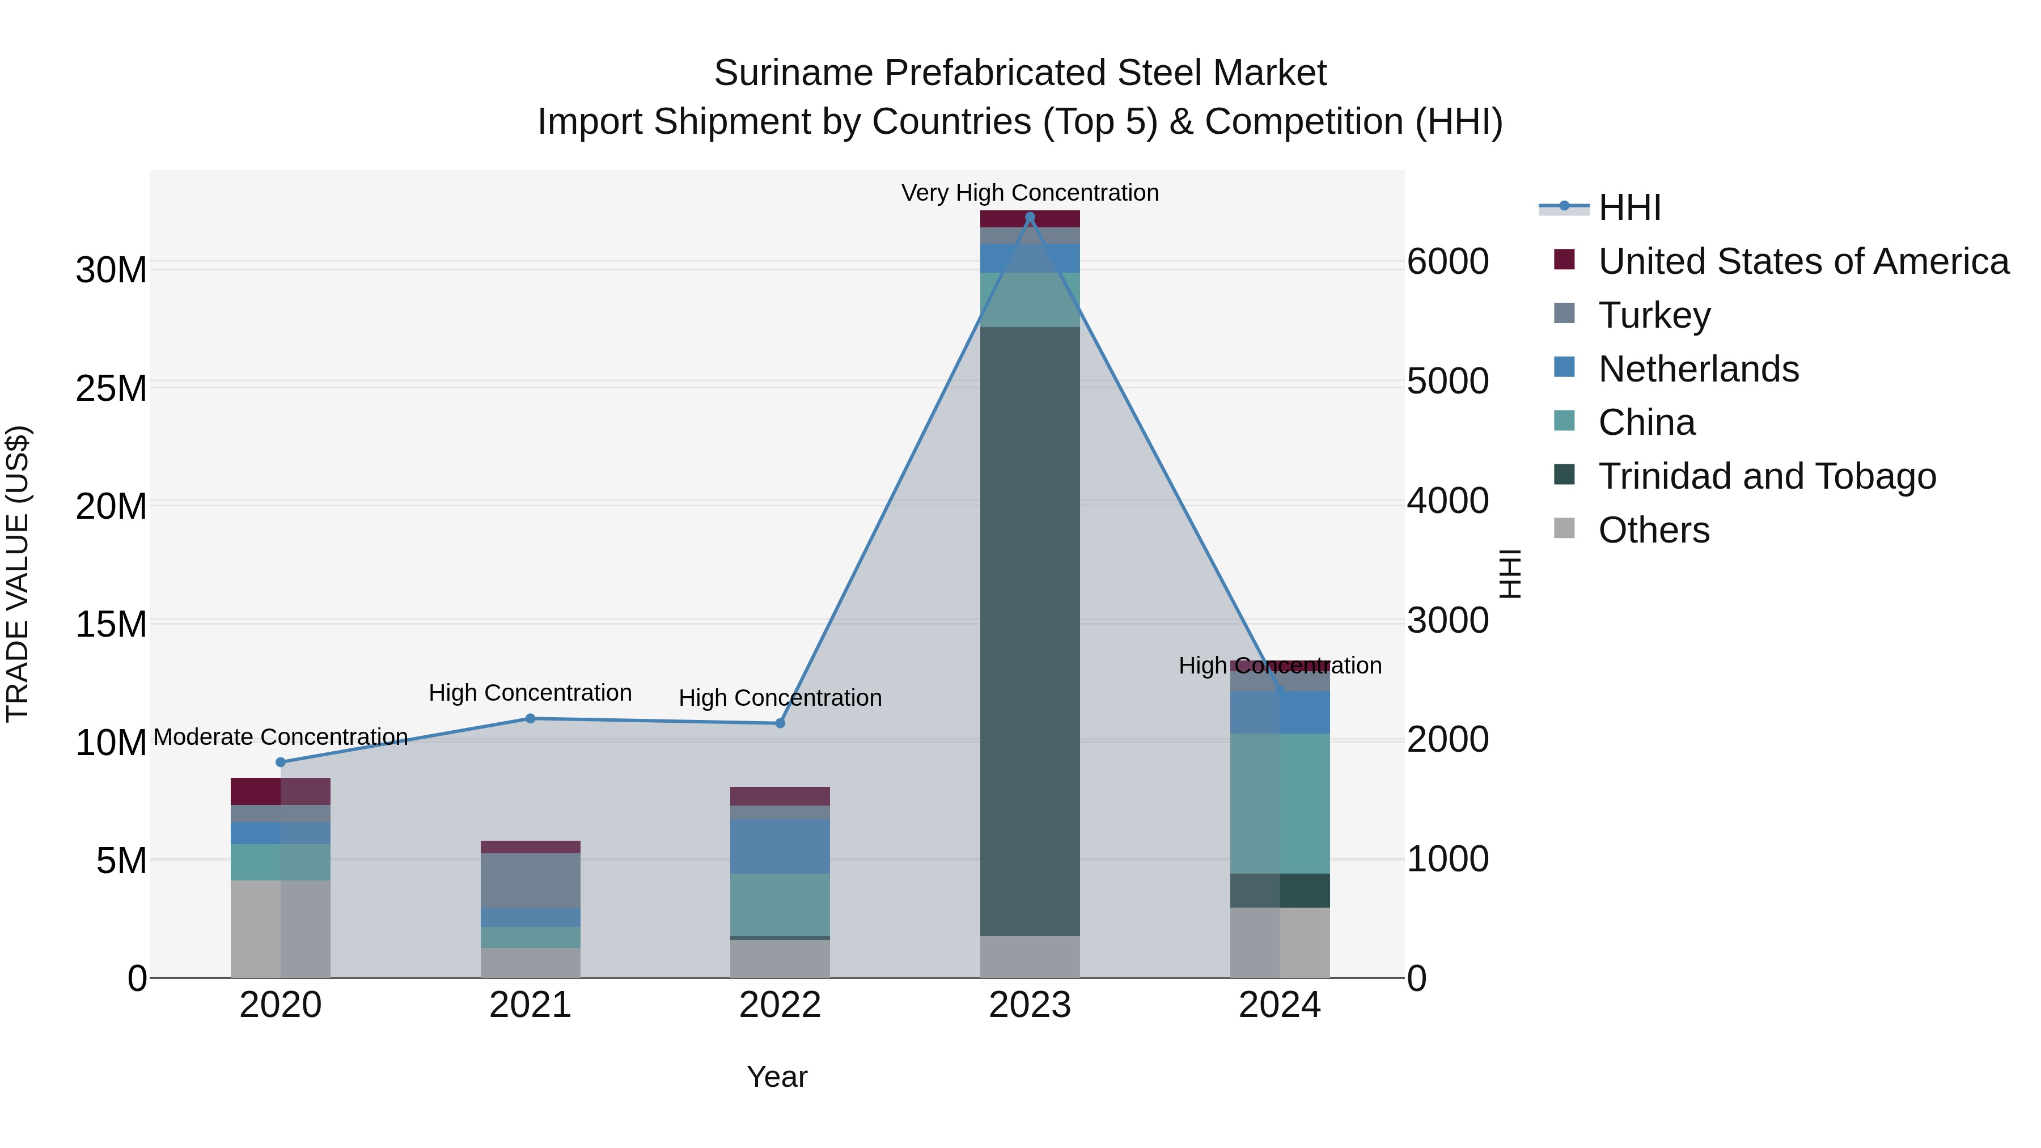The width and height of the screenshot is (2041, 1148).
Task: Toggle Trinidad and Tobago legend entry
Action: [1744, 476]
